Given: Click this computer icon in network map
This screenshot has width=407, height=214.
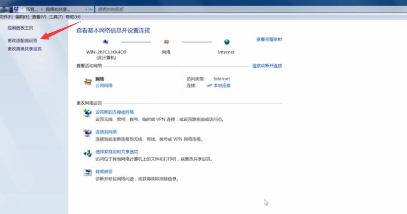Looking at the screenshot, I should [x=105, y=42].
